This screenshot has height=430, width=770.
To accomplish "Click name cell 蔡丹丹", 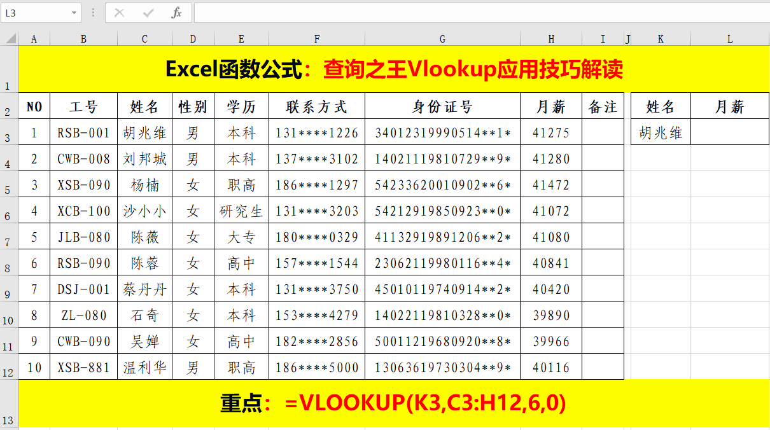I will pos(145,289).
